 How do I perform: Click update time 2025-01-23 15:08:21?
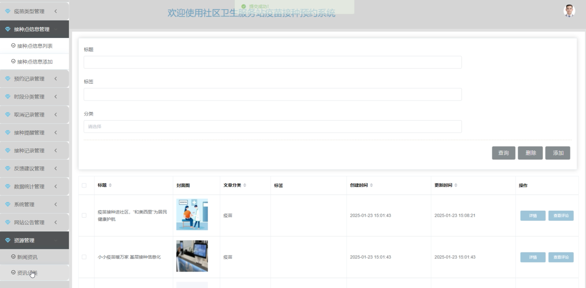tap(454, 215)
